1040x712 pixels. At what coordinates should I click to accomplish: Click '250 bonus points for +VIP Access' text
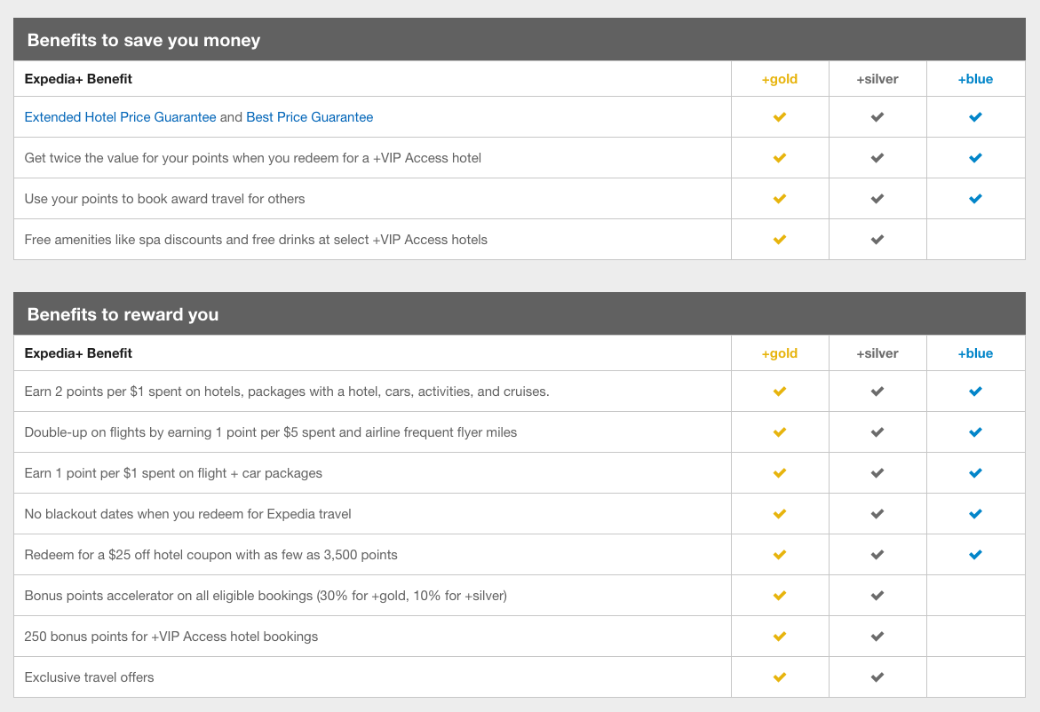click(x=171, y=637)
